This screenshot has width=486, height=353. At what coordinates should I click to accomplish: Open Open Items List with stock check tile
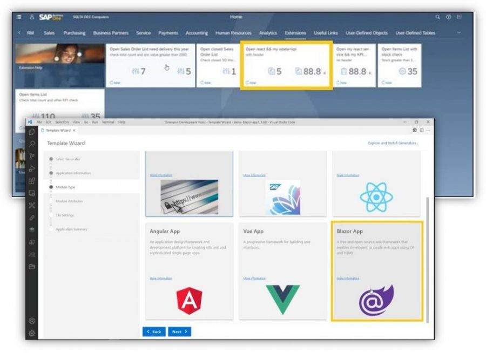click(x=400, y=65)
